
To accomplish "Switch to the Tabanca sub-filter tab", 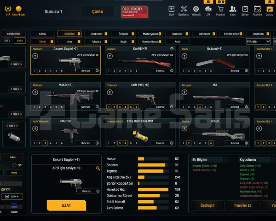I will click(x=97, y=41).
